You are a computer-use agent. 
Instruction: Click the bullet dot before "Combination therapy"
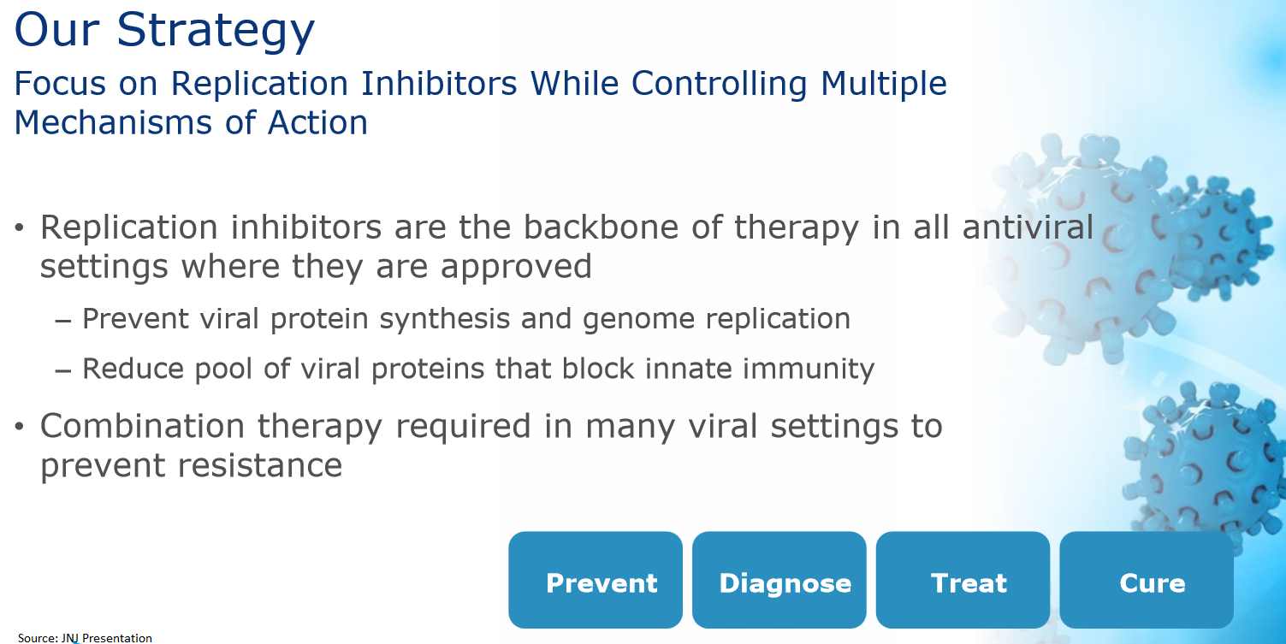(x=20, y=427)
